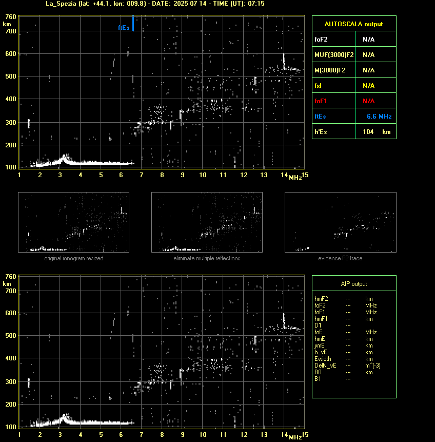Click the blue ftEs label in AUTOSCALA table
This screenshot has height=442, width=435.
click(x=320, y=117)
